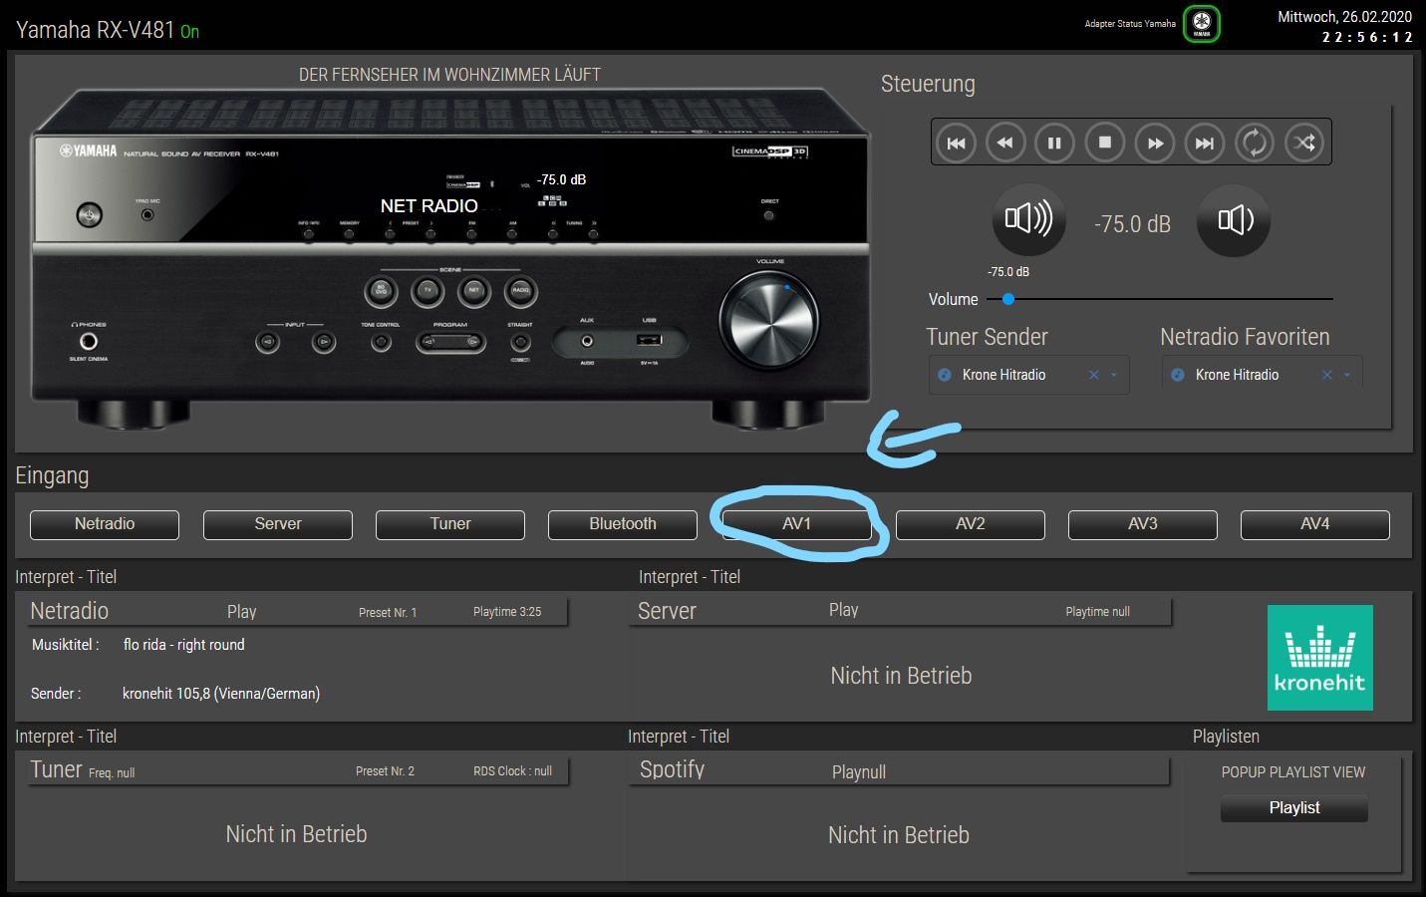
Task: Skip to previous track in Steuerung
Action: [956, 143]
